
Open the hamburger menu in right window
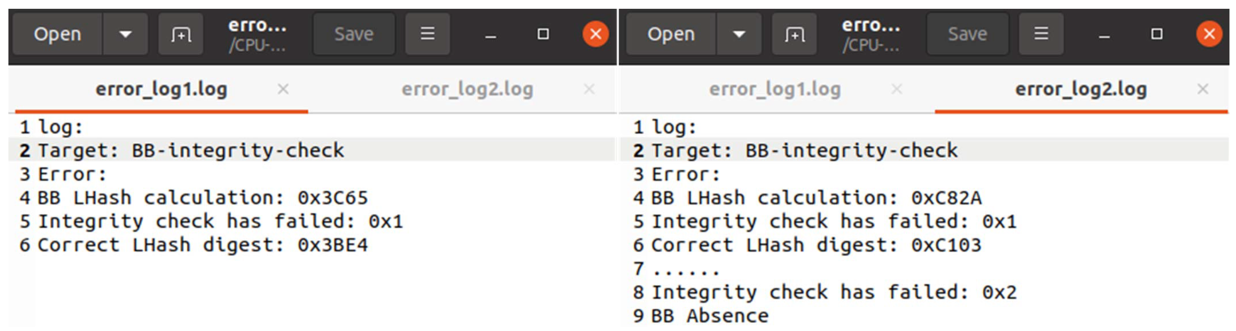pos(1041,34)
